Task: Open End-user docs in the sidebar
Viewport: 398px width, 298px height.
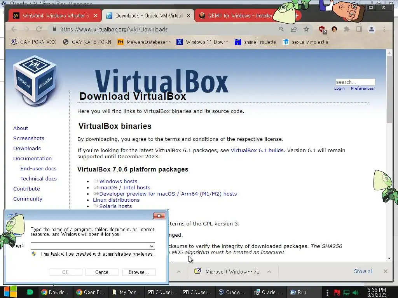Action: [38, 168]
